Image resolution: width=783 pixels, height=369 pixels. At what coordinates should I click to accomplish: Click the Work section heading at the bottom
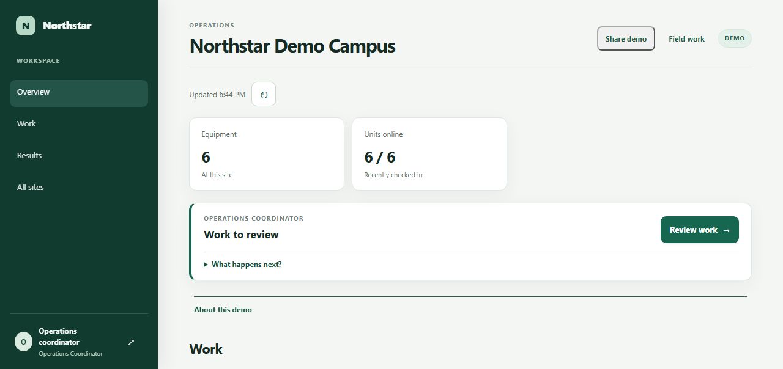click(206, 349)
